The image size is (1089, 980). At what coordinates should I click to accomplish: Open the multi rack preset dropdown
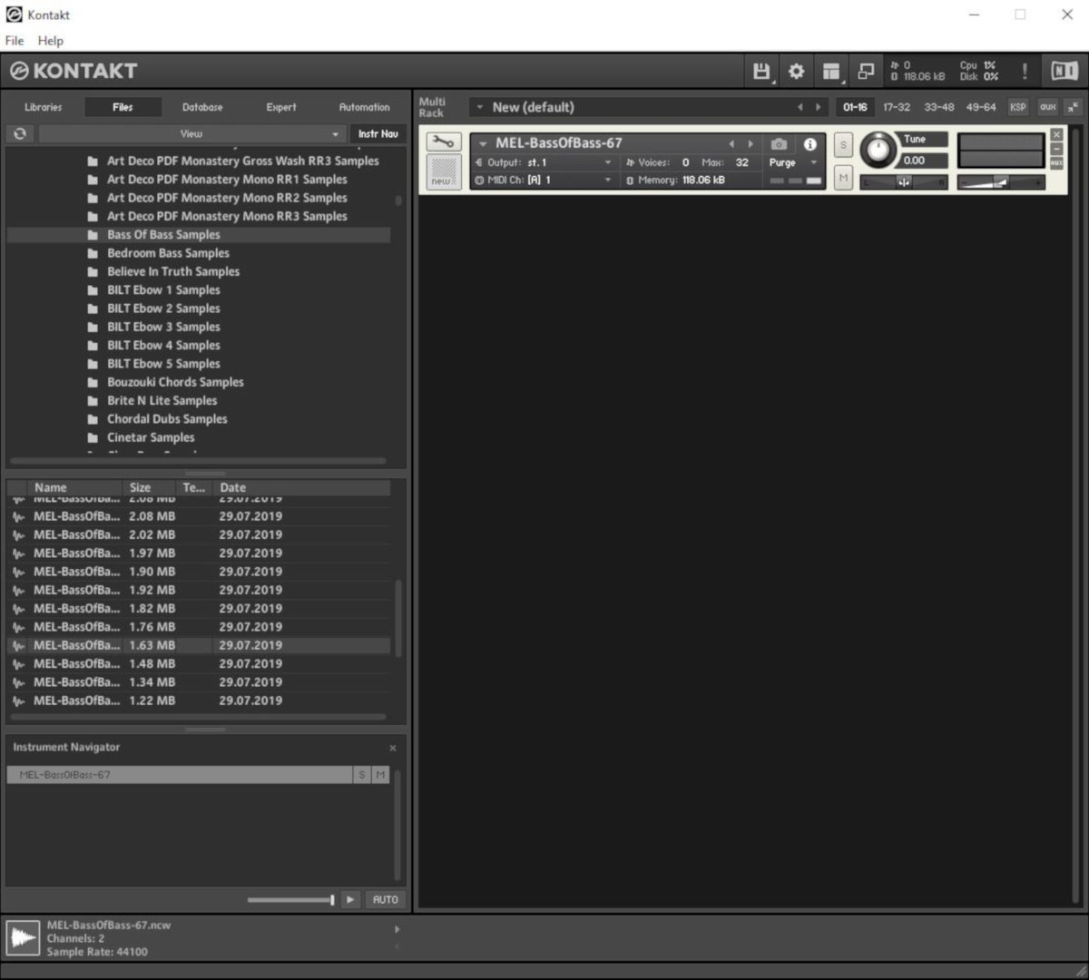click(480, 107)
